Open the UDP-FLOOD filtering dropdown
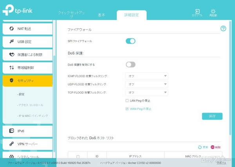 pos(146,84)
